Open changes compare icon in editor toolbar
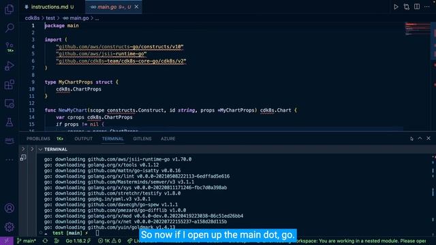This screenshot has width=436, height=245. tap(406, 7)
